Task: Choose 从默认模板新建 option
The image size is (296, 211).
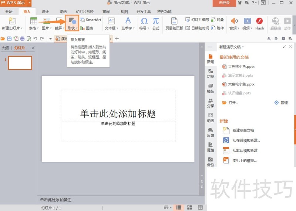Action: (240, 150)
